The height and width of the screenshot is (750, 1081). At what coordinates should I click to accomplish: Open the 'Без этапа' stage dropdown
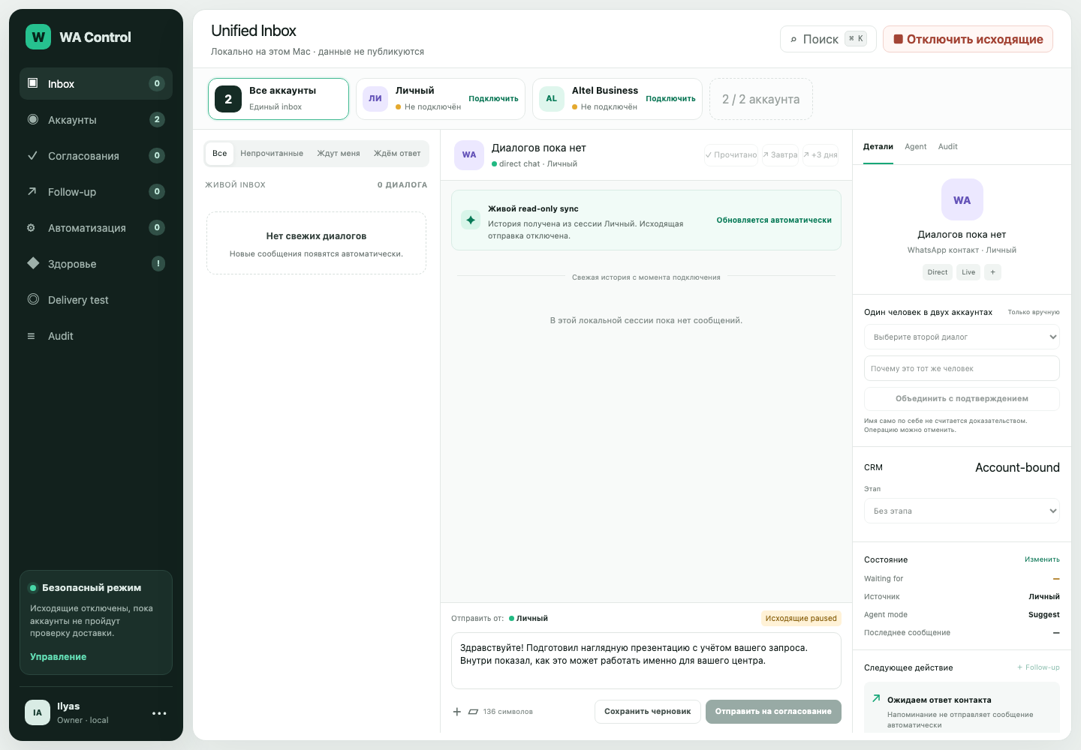tap(962, 511)
